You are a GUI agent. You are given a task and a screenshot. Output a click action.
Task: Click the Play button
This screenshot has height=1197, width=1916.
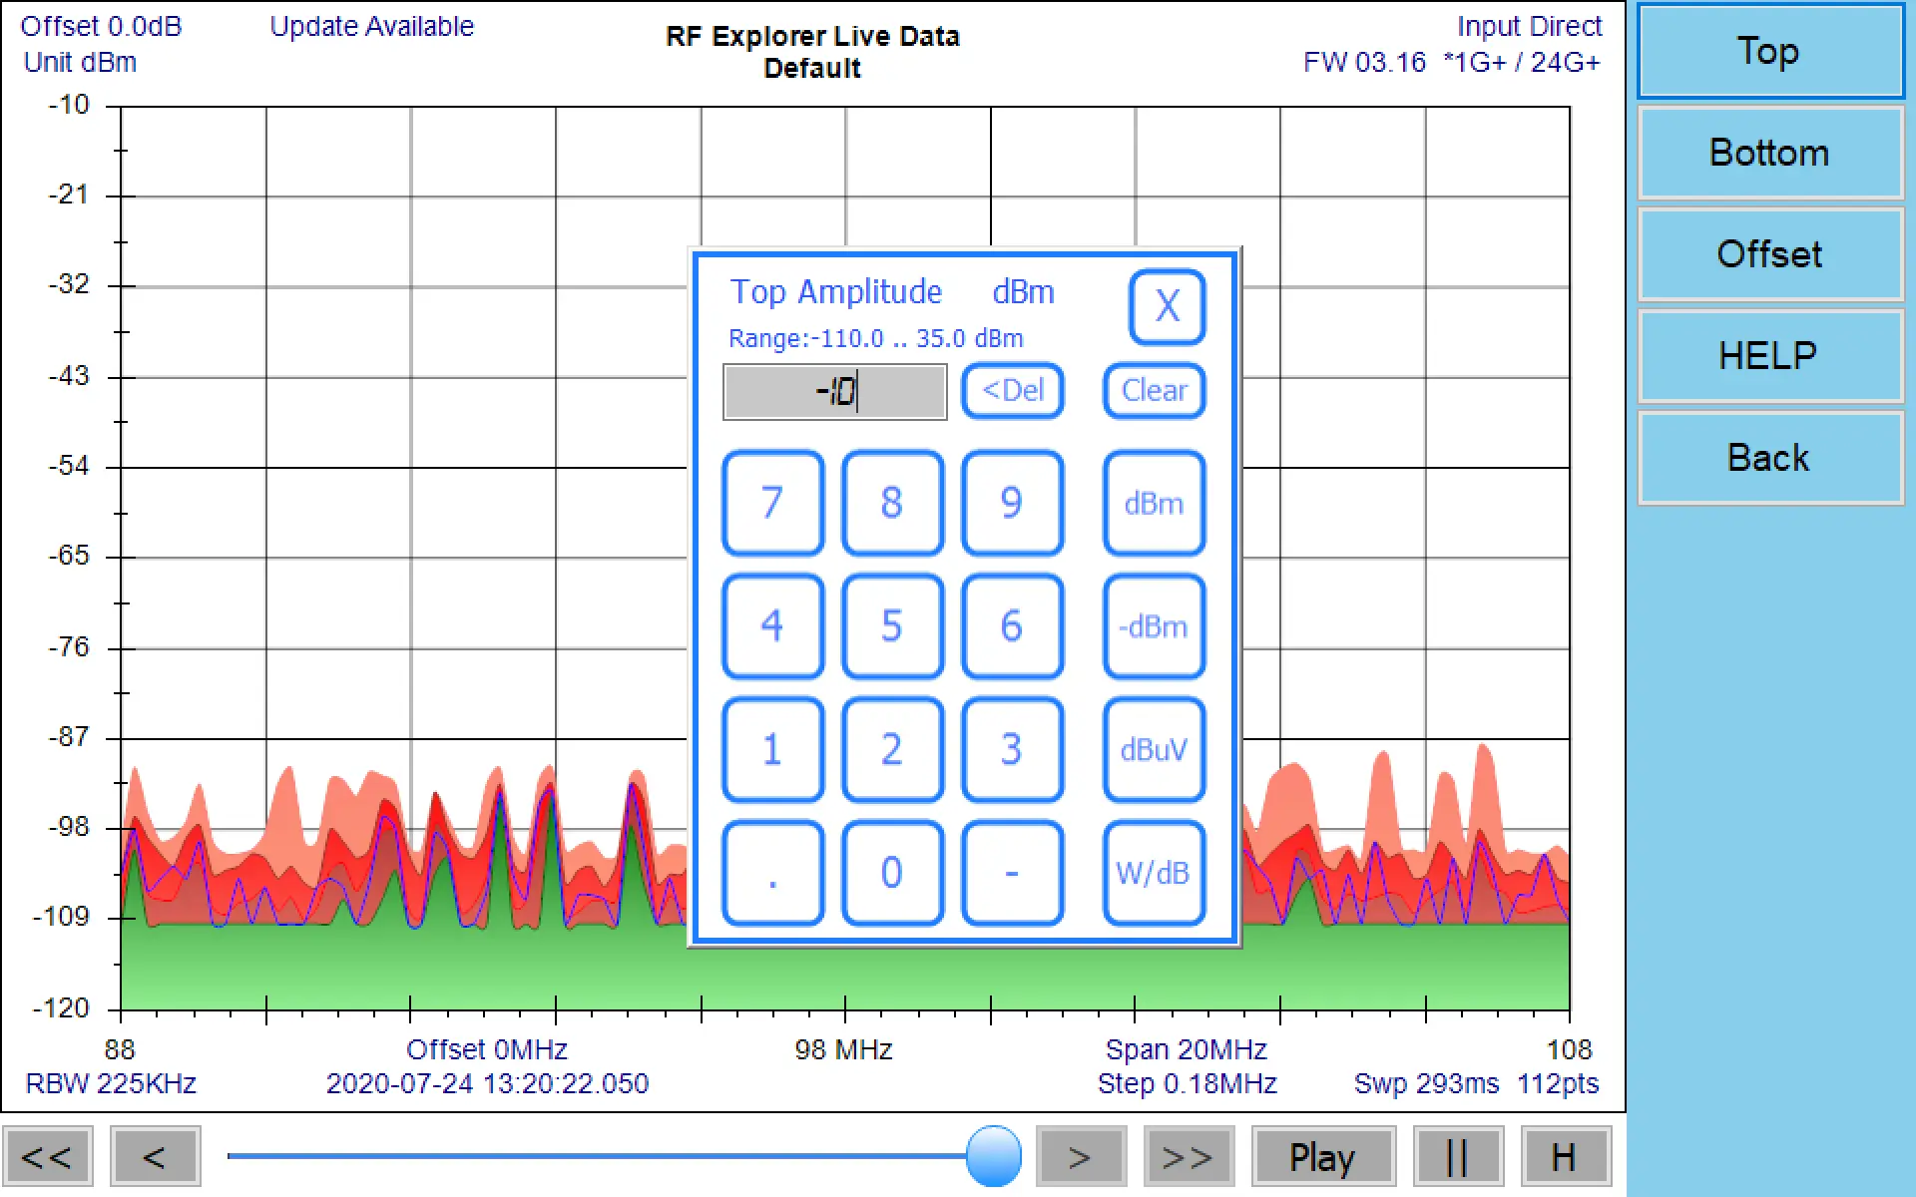pos(1323,1157)
